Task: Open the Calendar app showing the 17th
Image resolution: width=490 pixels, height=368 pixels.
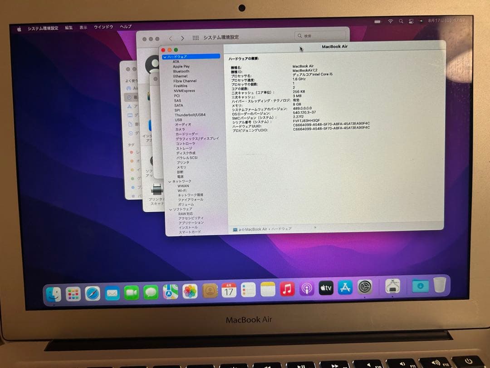Action: pos(229,291)
